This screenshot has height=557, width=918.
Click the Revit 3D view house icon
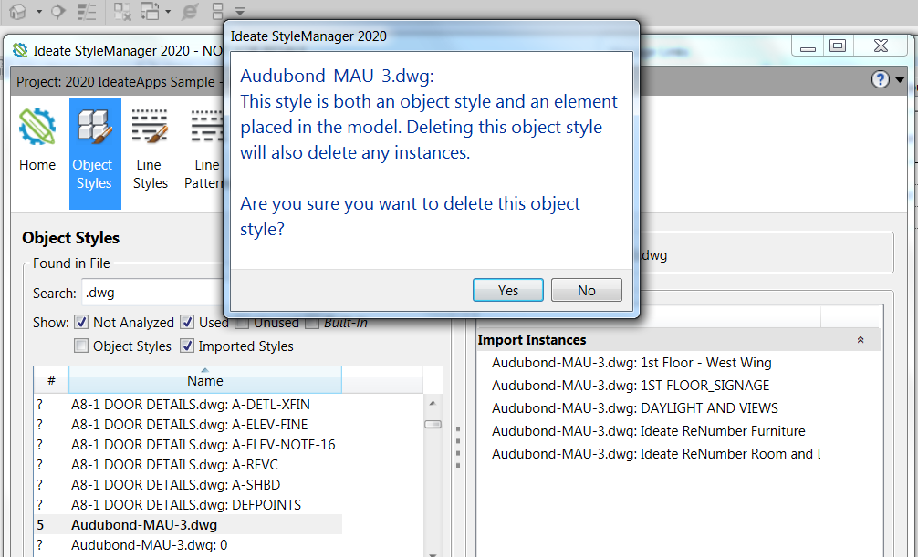click(x=17, y=11)
